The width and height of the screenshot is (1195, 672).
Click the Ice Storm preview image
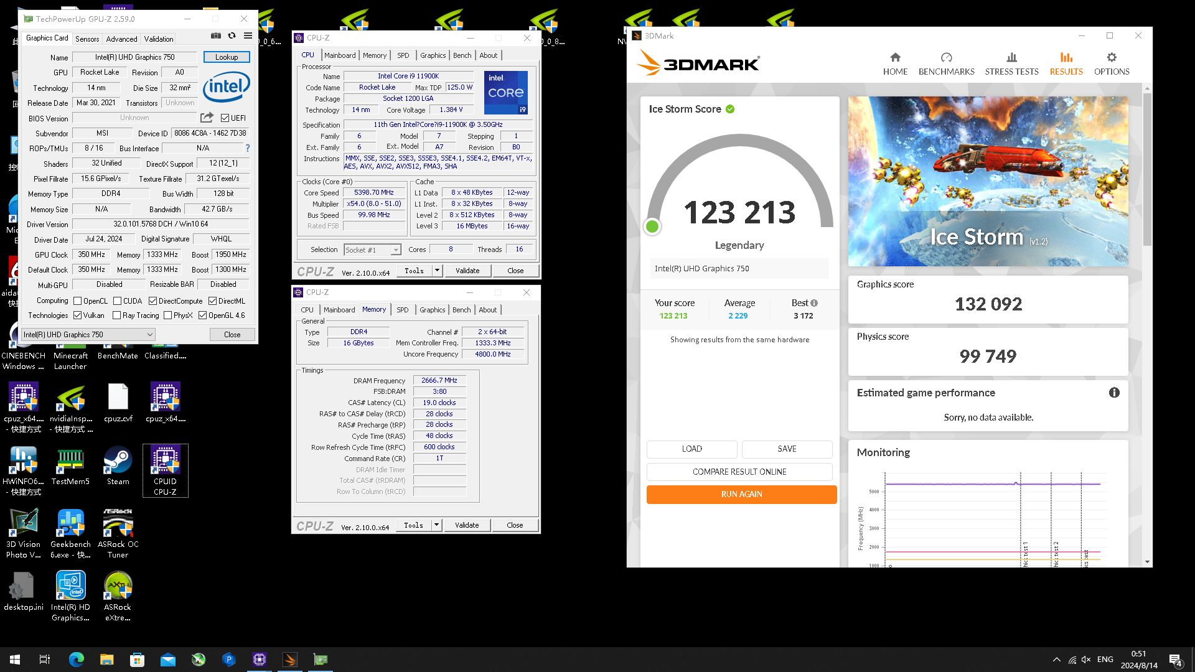coord(988,181)
